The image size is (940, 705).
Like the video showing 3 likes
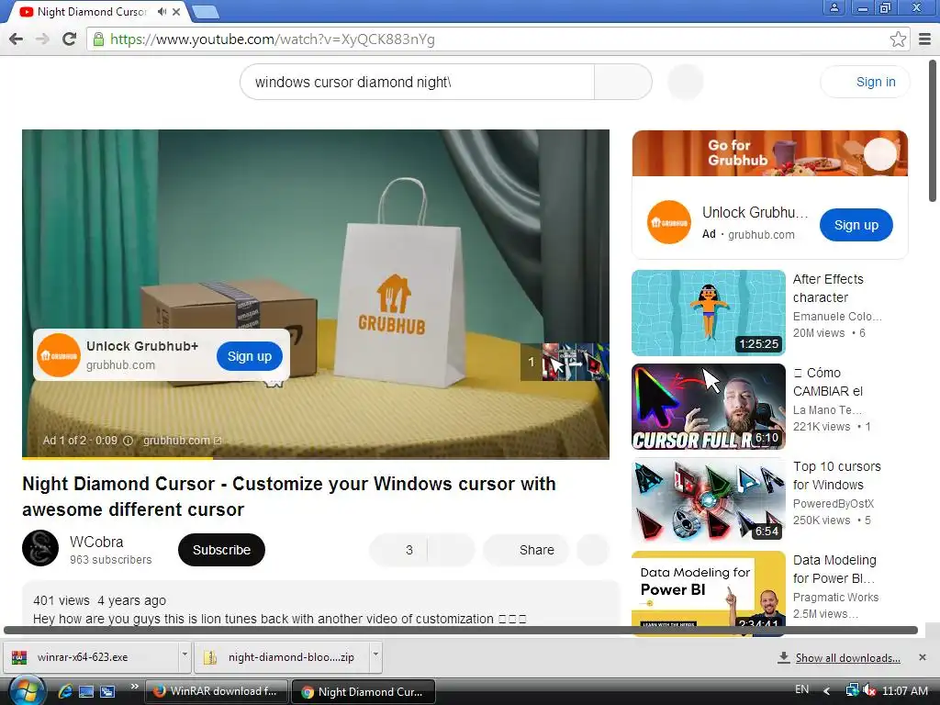click(x=398, y=550)
